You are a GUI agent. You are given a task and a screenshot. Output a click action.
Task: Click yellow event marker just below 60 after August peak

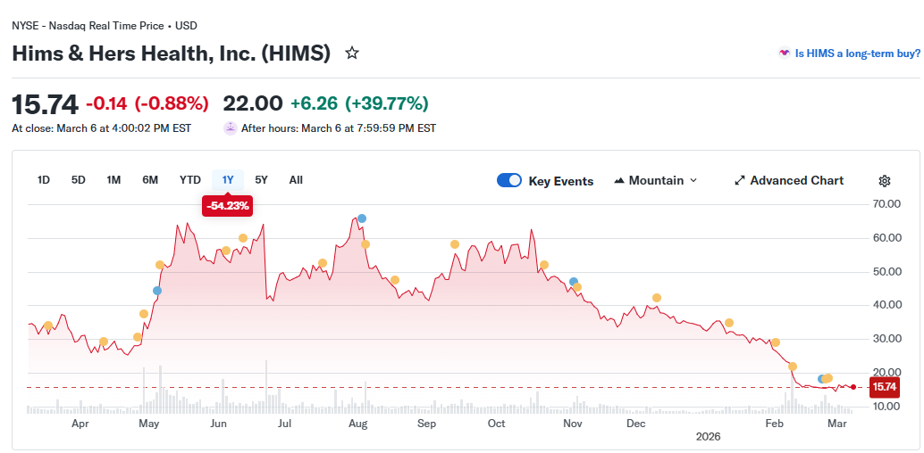365,244
